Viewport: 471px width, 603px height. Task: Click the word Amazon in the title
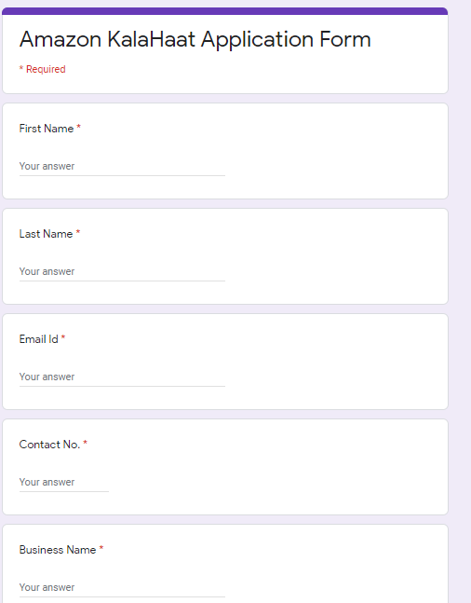click(x=61, y=40)
